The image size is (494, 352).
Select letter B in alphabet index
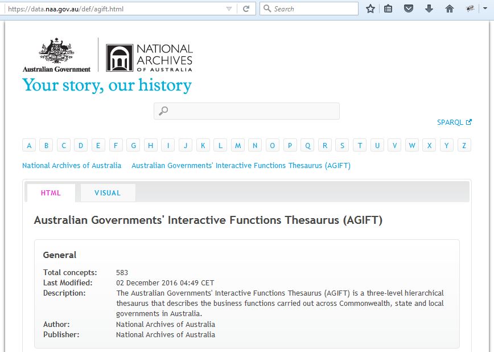click(46, 145)
